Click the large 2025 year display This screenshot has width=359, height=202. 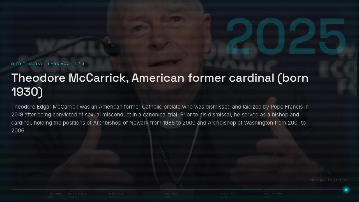286,36
